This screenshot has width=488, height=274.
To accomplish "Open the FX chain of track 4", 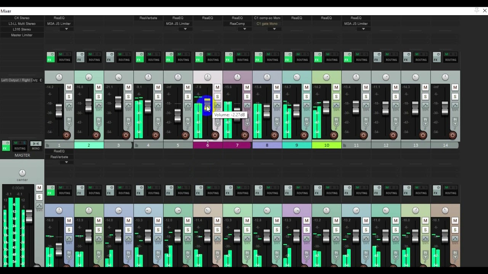I will (x=139, y=60).
